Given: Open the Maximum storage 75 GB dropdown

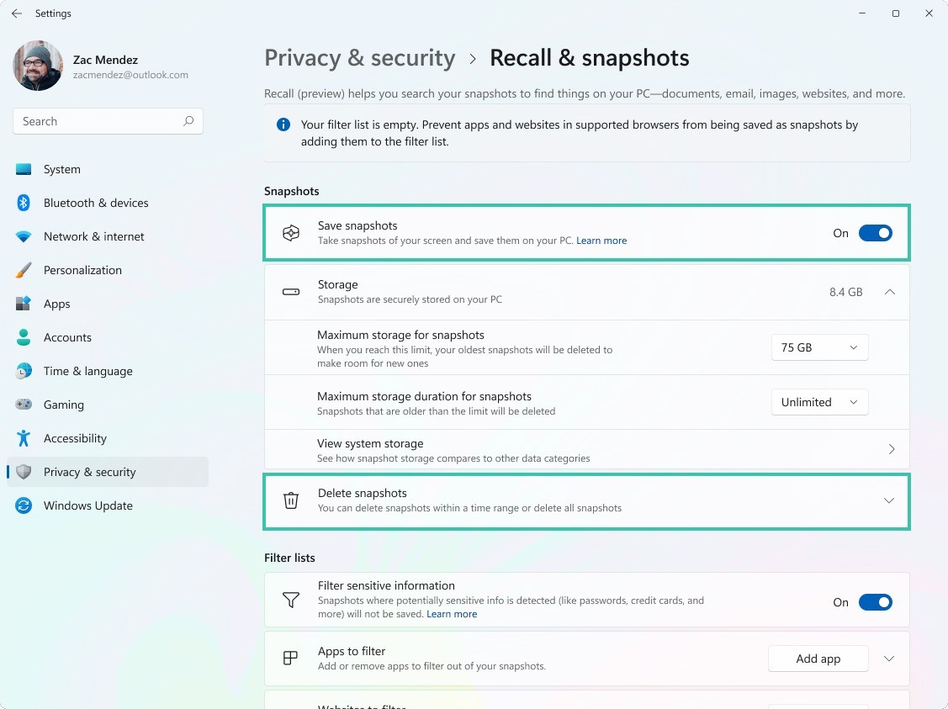Looking at the screenshot, I should (819, 347).
